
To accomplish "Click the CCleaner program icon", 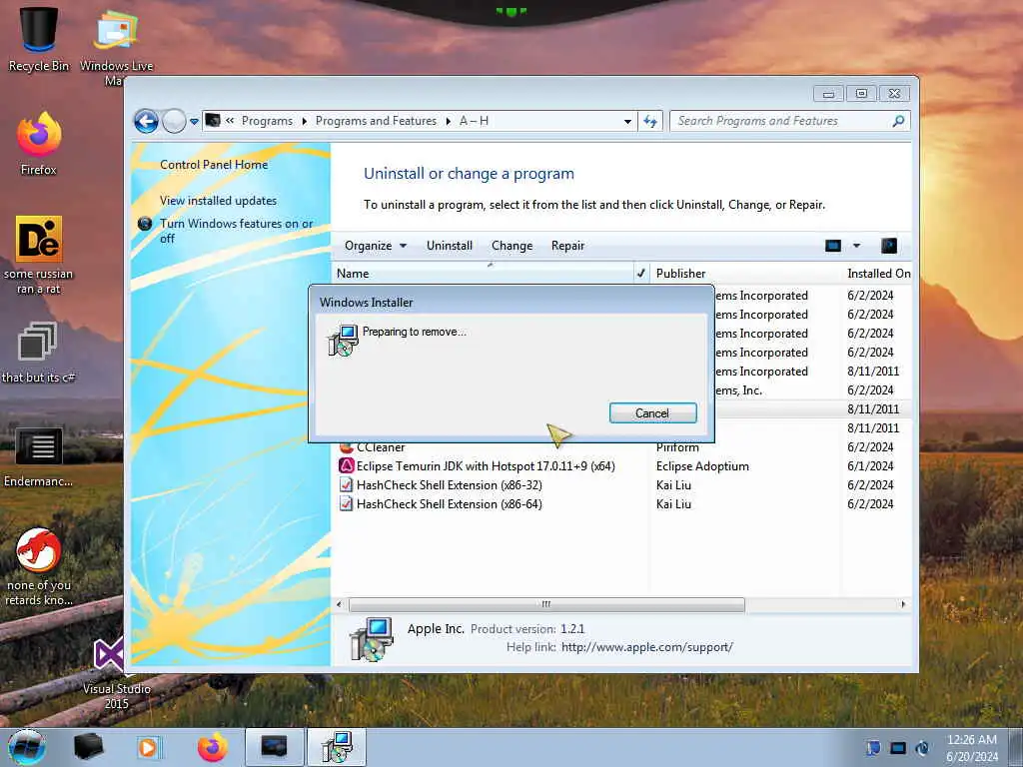I will [x=346, y=447].
